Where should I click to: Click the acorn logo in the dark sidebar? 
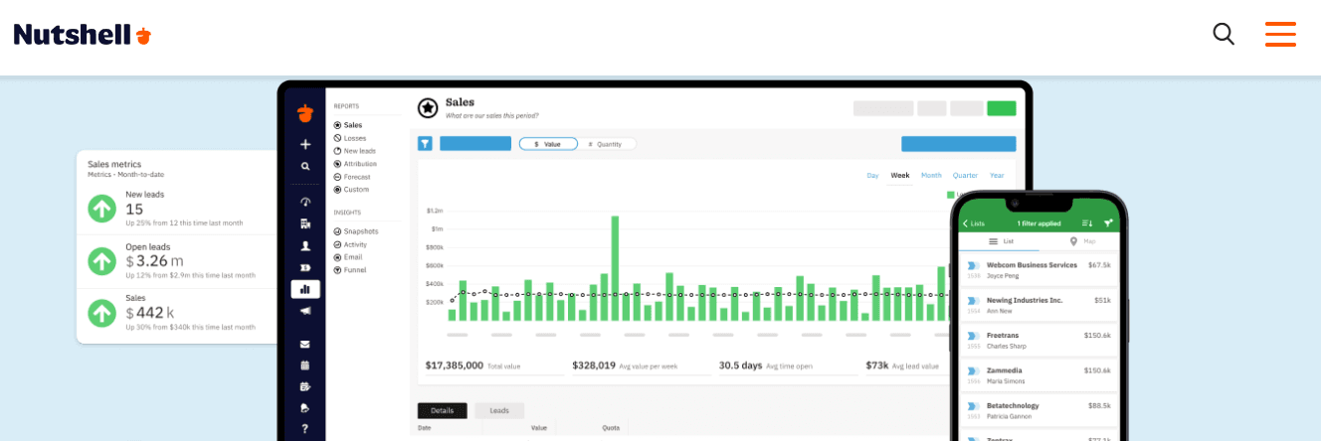(305, 113)
